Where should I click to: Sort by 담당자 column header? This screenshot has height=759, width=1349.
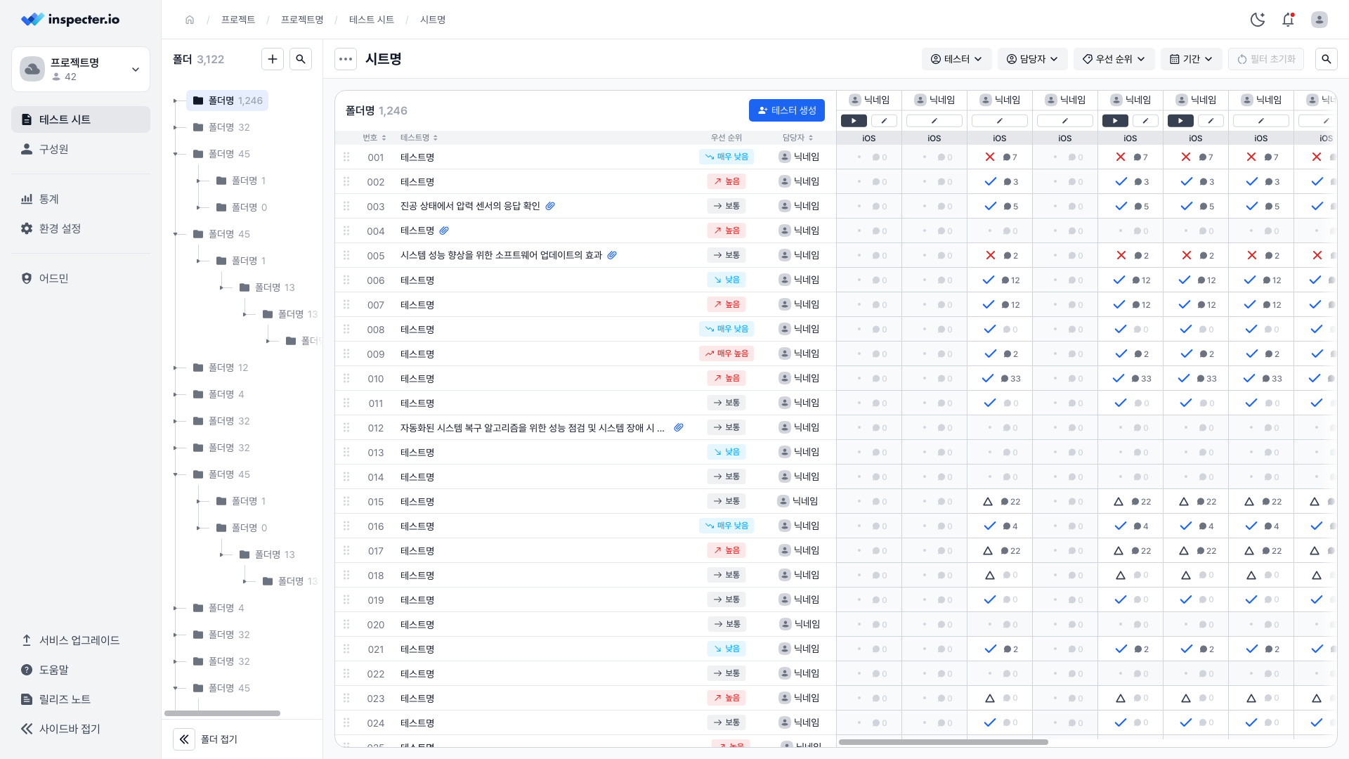pyautogui.click(x=797, y=138)
